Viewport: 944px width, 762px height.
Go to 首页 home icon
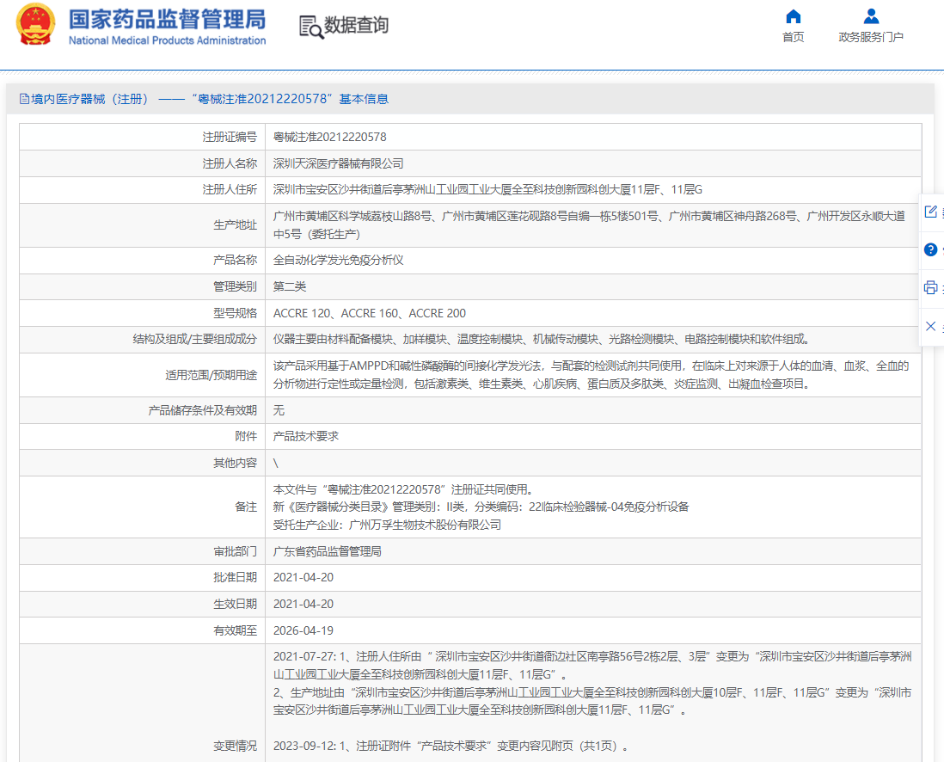(793, 16)
